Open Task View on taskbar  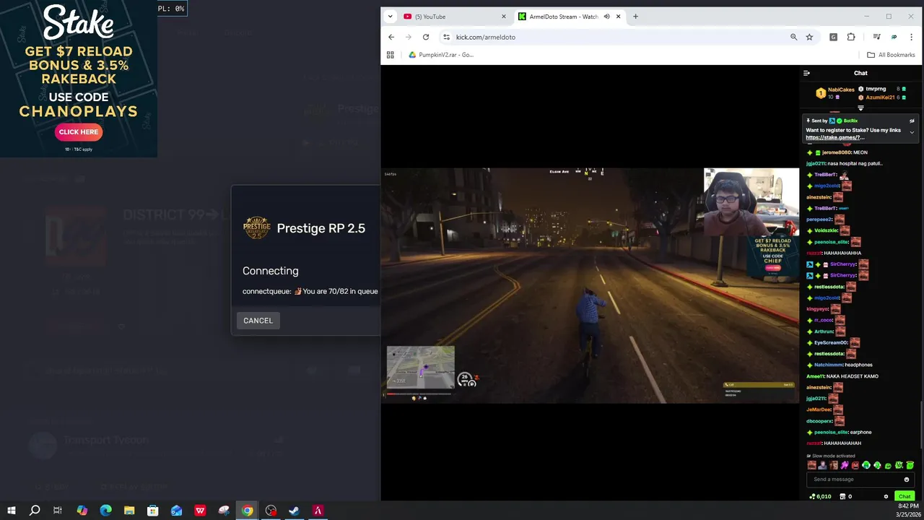58,511
